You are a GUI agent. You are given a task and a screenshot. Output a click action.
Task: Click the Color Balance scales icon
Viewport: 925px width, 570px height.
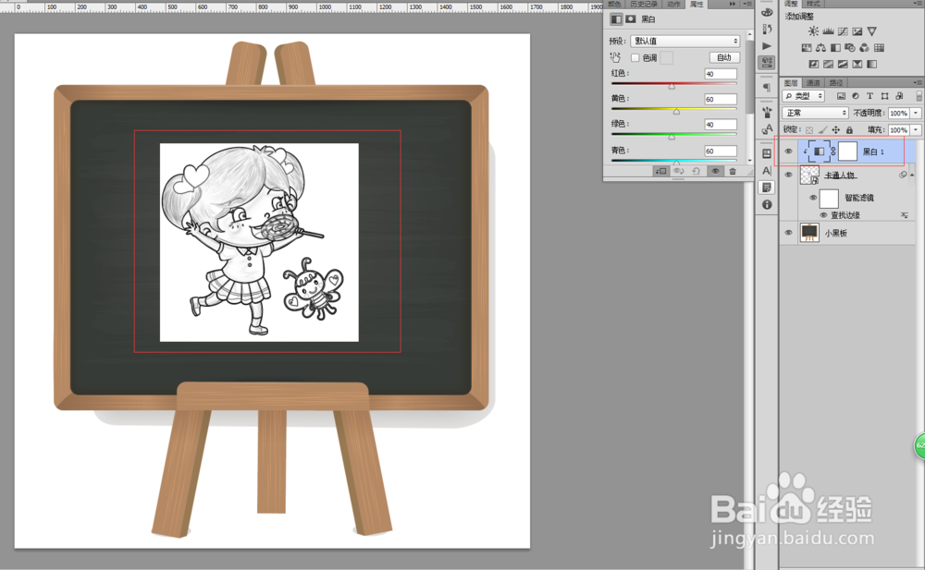tap(820, 48)
